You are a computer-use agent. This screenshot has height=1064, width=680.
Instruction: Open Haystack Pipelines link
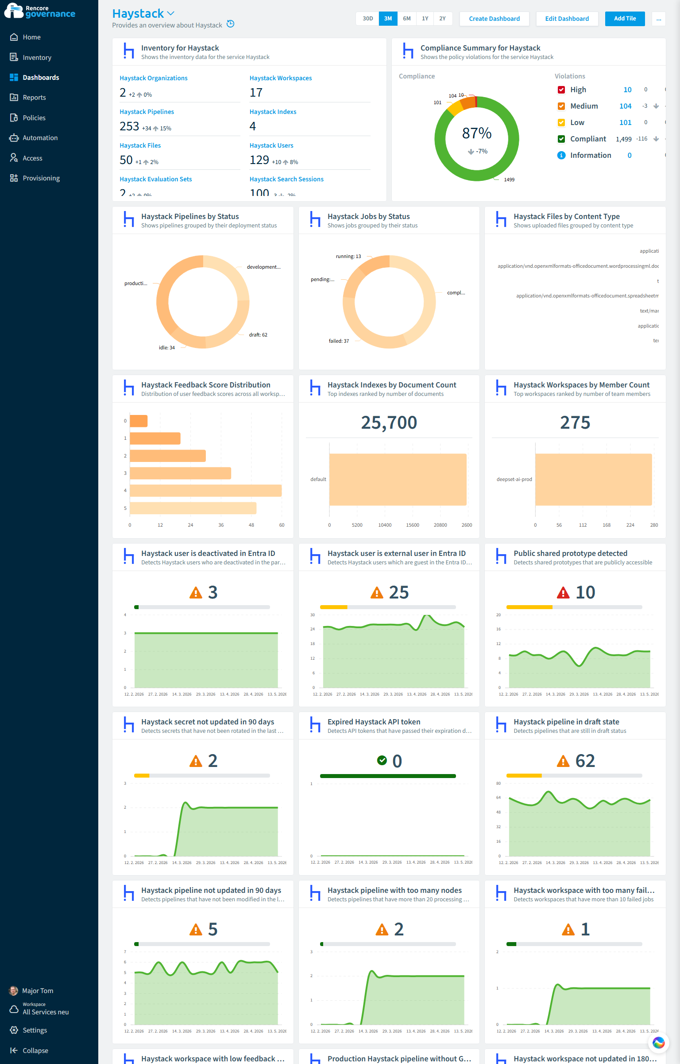coord(147,112)
